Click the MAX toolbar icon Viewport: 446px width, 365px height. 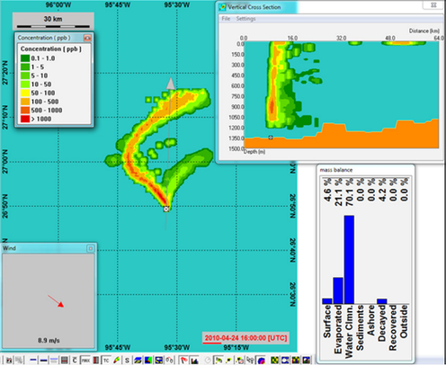coord(85,361)
